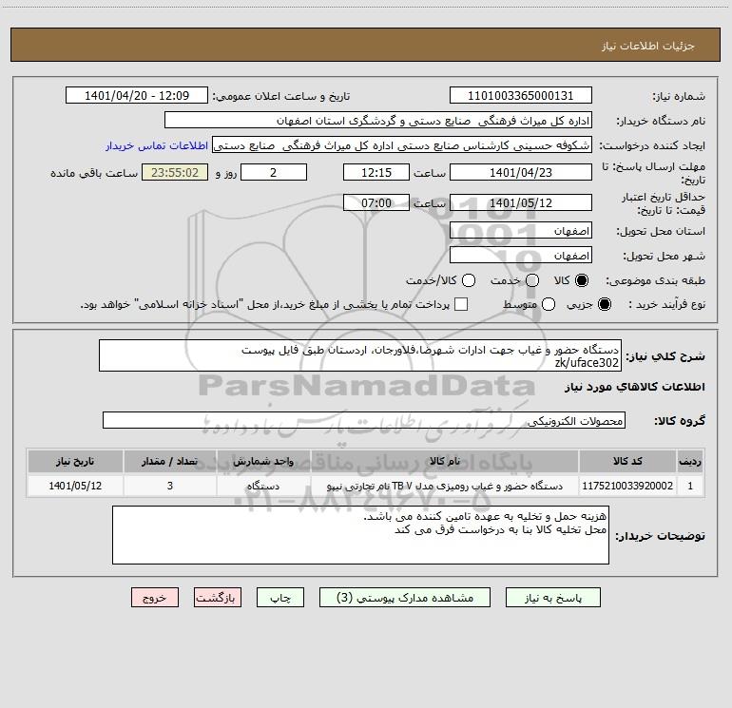Click the quantity cell showing 3
The width and height of the screenshot is (732, 708).
(170, 486)
